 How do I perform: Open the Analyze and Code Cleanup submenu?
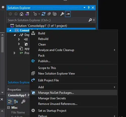pyautogui.click(x=74, y=50)
